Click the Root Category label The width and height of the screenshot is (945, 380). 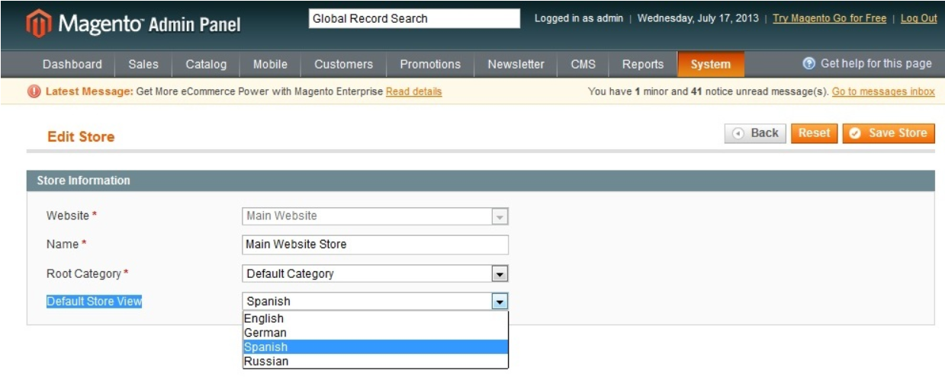87,273
